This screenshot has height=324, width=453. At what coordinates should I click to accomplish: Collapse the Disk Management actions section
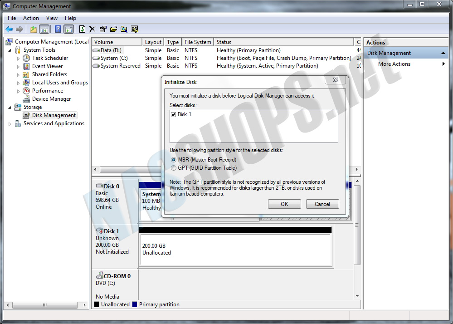click(x=443, y=53)
